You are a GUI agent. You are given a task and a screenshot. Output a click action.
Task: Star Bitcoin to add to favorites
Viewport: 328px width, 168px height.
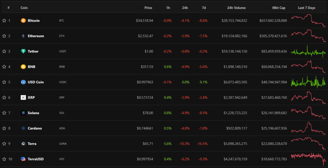click(4, 21)
